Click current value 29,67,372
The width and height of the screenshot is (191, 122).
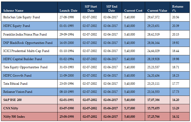coord(153,17)
